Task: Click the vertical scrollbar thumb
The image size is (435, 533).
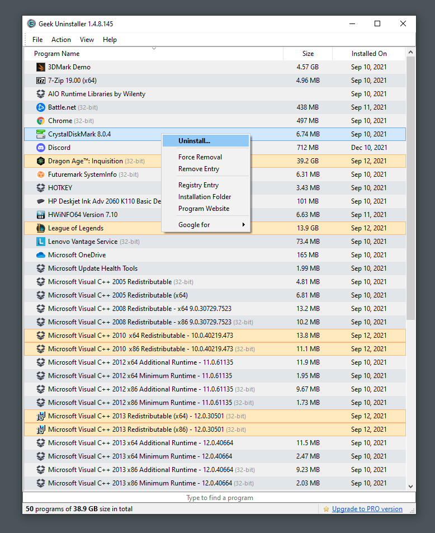Action: pyautogui.click(x=410, y=188)
